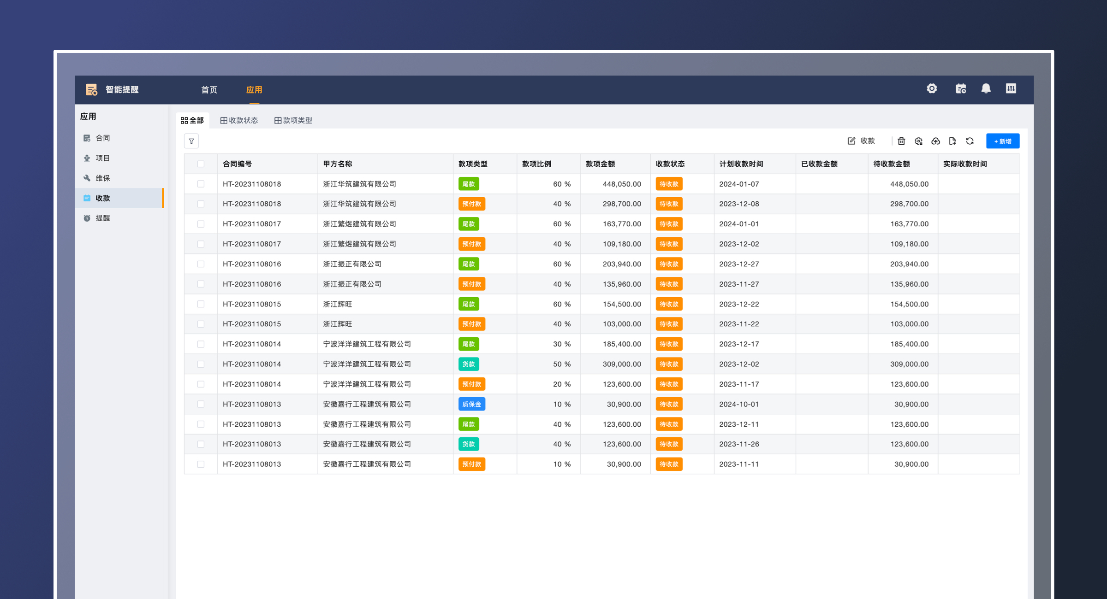The width and height of the screenshot is (1107, 599).
Task: Go to 首页 in top navigation
Action: [209, 90]
